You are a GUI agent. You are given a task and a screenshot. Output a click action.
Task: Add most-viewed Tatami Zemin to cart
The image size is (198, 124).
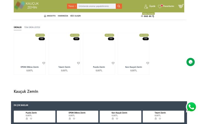(156, 118)
